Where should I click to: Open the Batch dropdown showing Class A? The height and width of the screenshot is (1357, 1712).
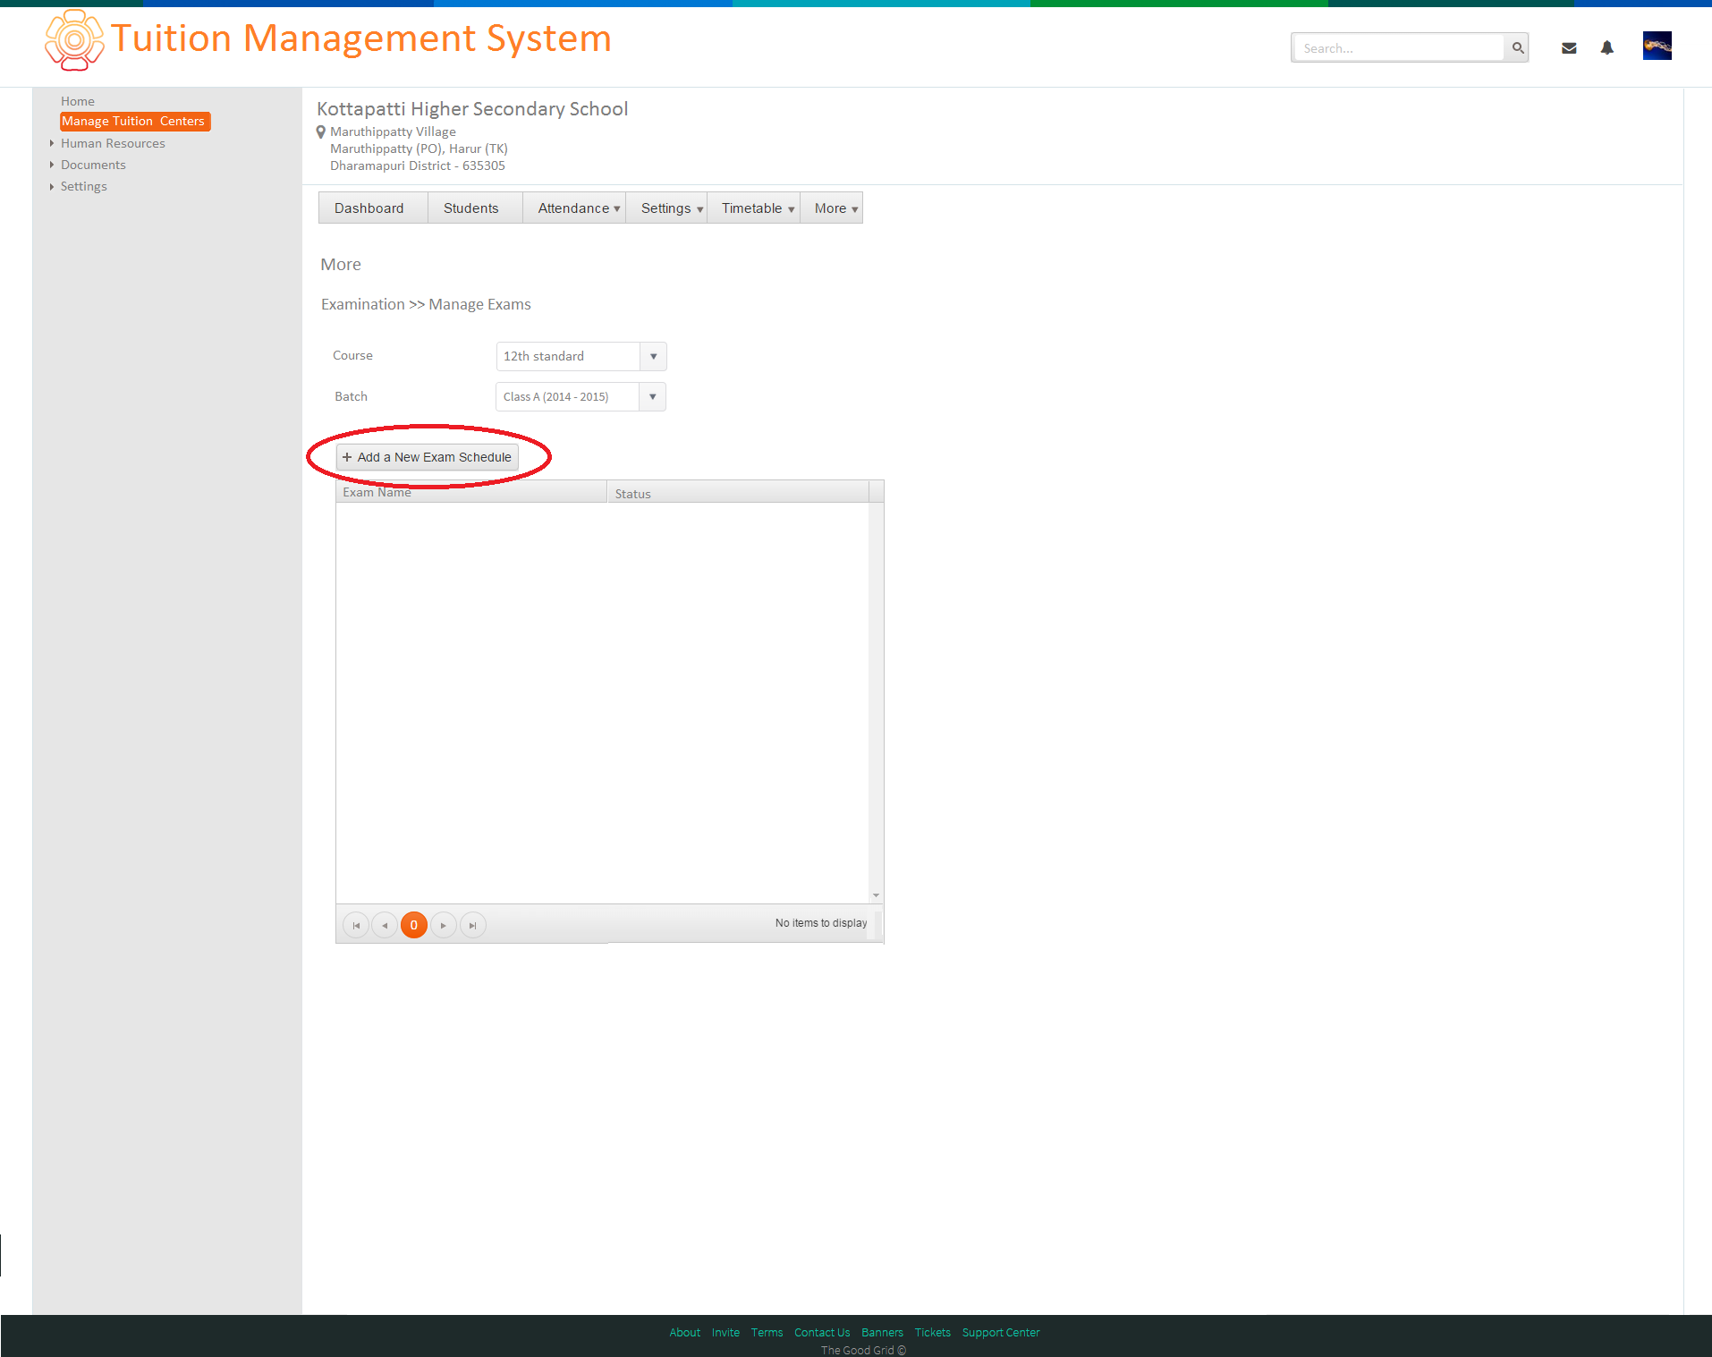pos(581,396)
